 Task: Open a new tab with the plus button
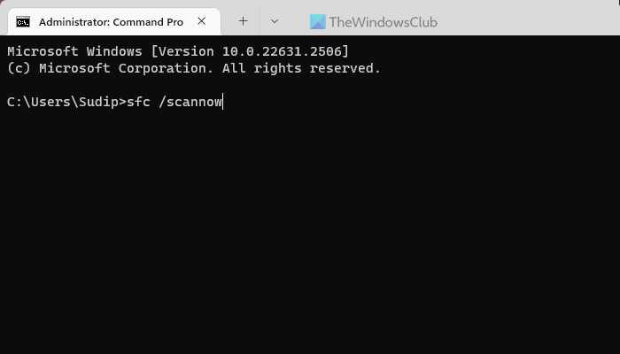coord(244,21)
